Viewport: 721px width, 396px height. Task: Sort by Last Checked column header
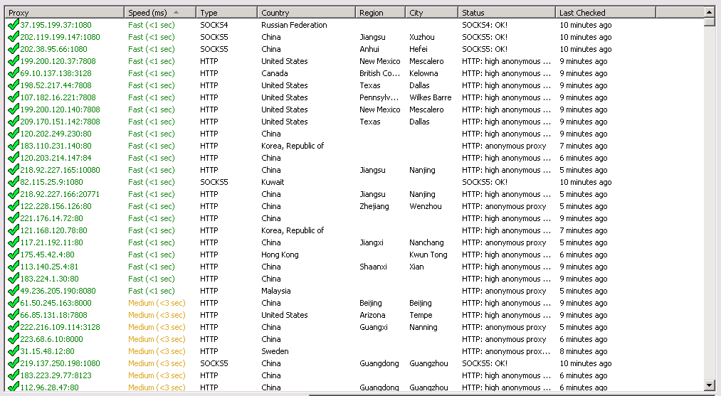(606, 12)
